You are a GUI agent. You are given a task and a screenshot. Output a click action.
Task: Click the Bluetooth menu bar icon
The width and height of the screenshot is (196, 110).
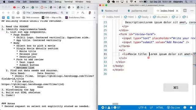point(127,2)
